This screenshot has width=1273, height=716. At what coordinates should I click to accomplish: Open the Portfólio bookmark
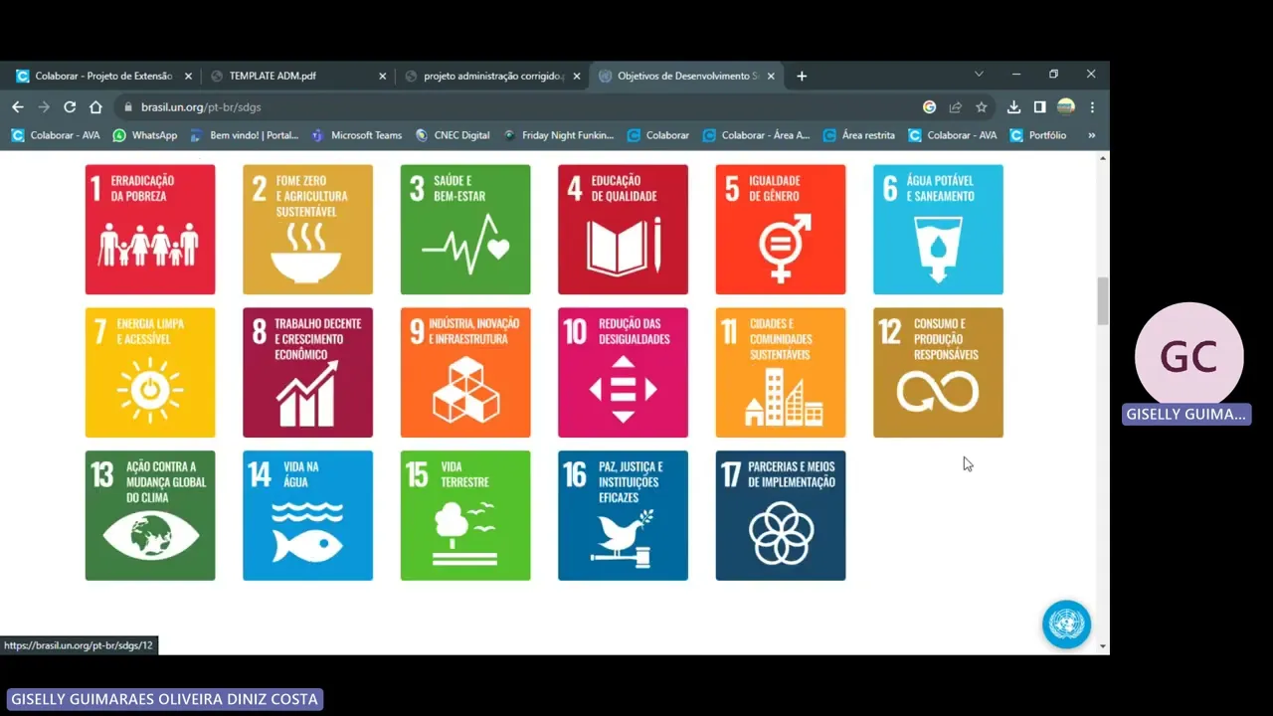(1038, 135)
